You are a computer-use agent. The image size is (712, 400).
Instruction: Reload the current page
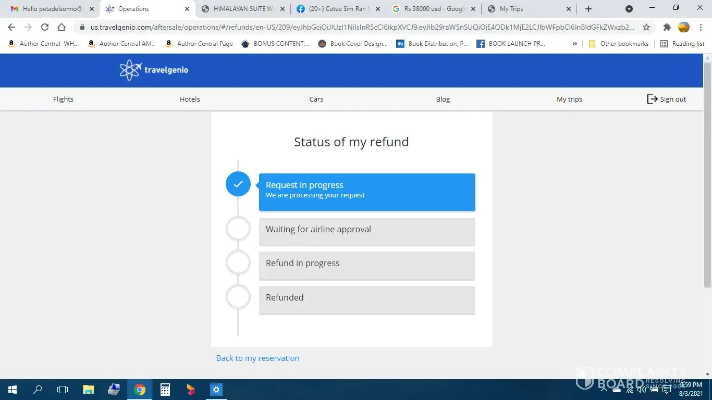(x=45, y=27)
